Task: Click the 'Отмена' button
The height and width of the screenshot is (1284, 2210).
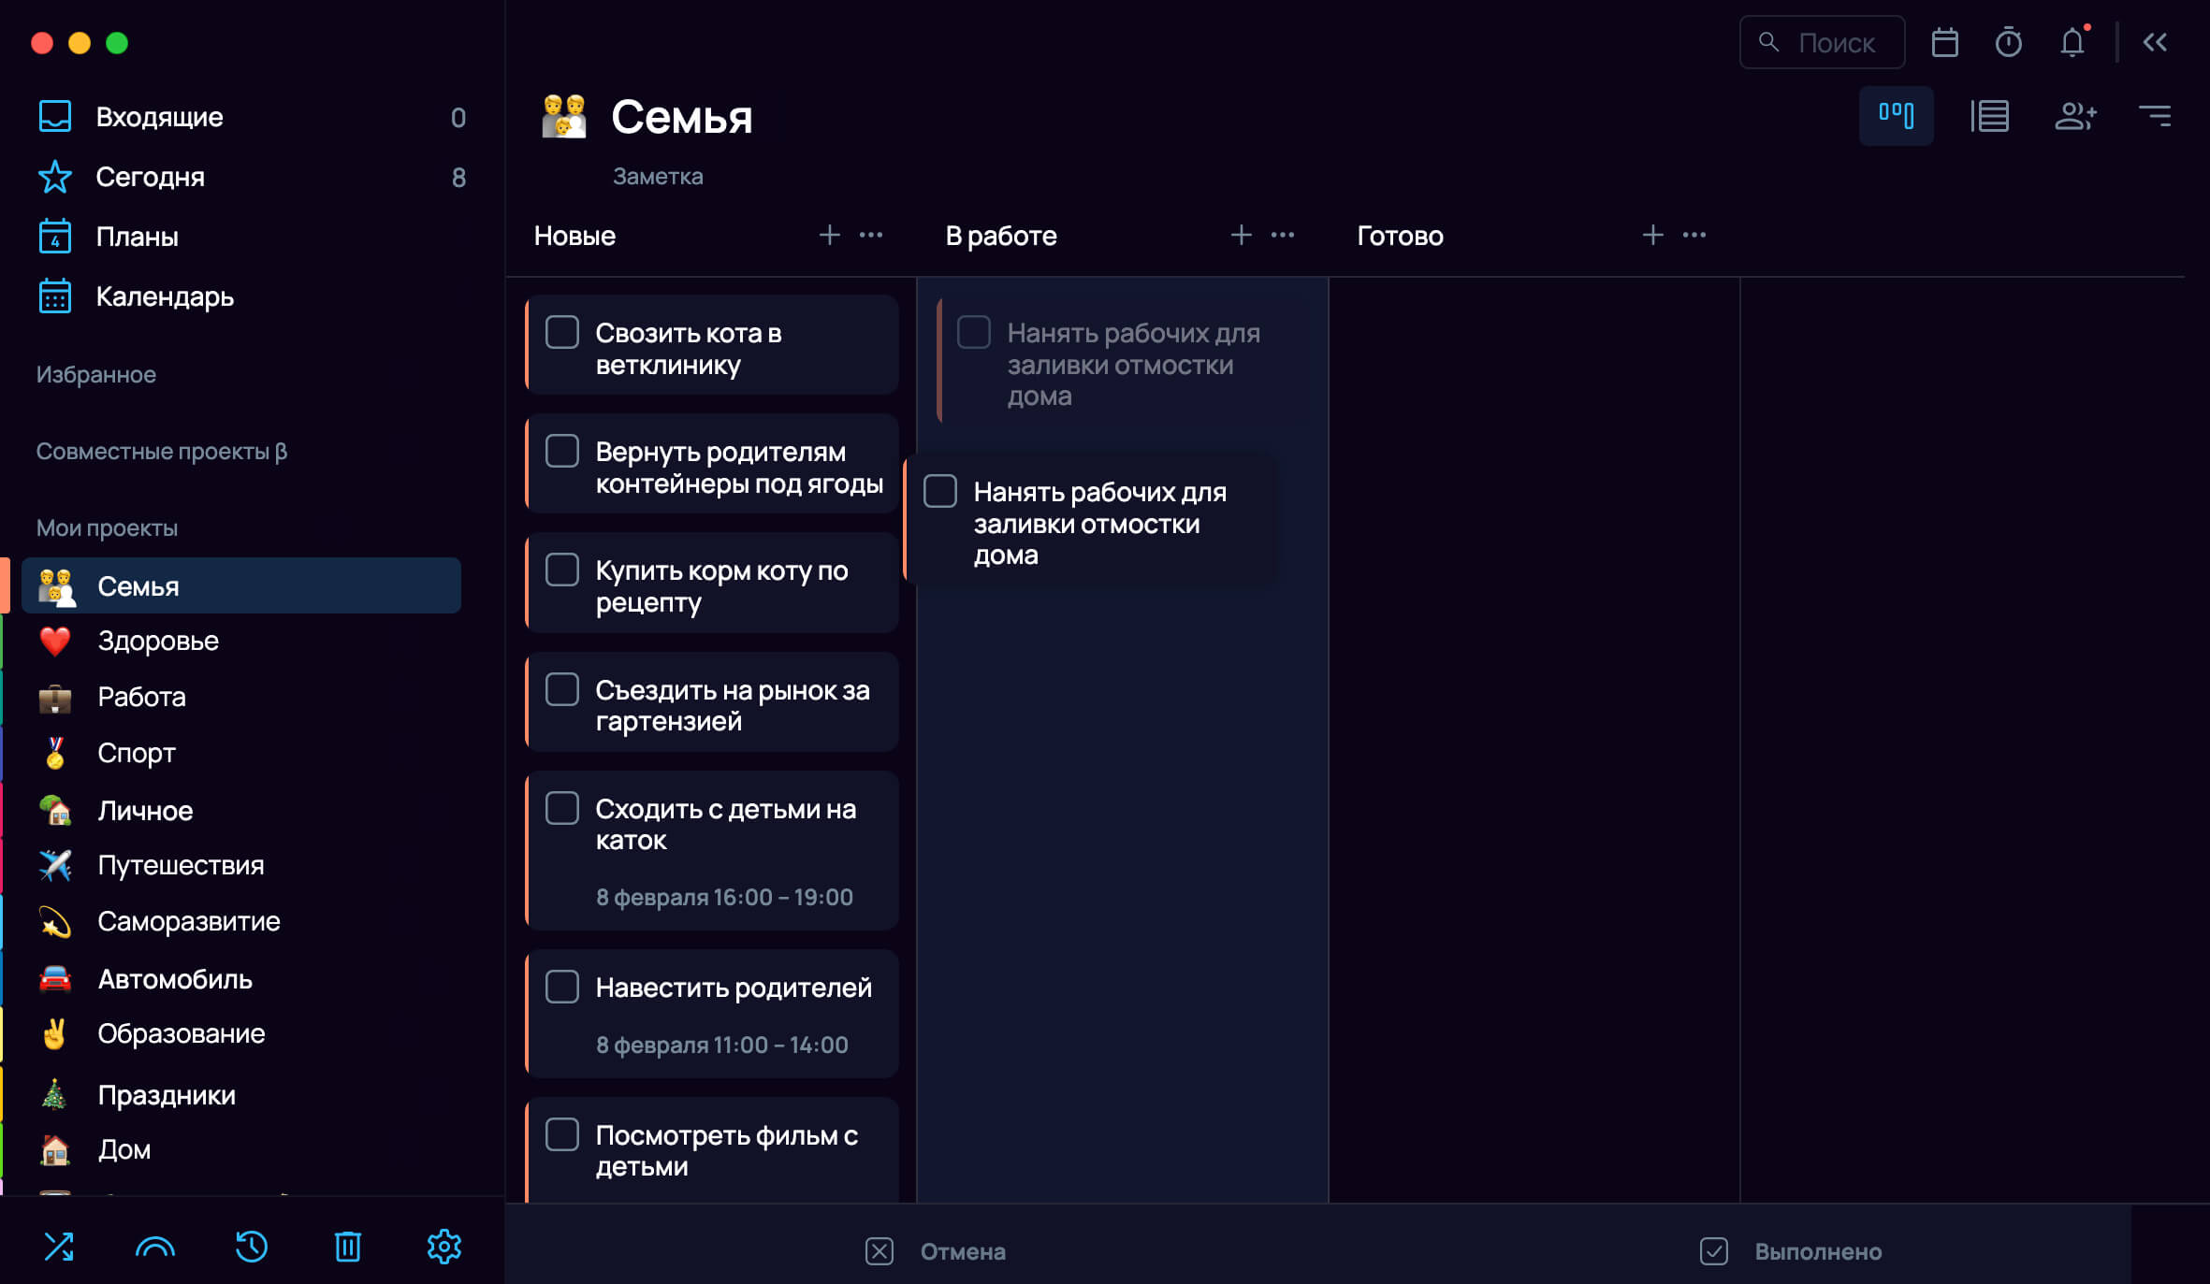Action: pyautogui.click(x=936, y=1251)
